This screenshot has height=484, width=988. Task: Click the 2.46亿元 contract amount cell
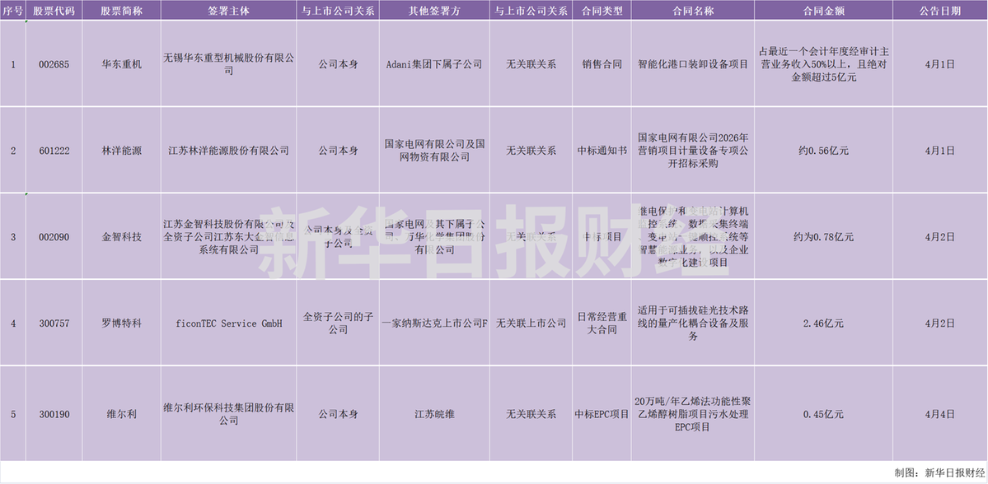(823, 323)
